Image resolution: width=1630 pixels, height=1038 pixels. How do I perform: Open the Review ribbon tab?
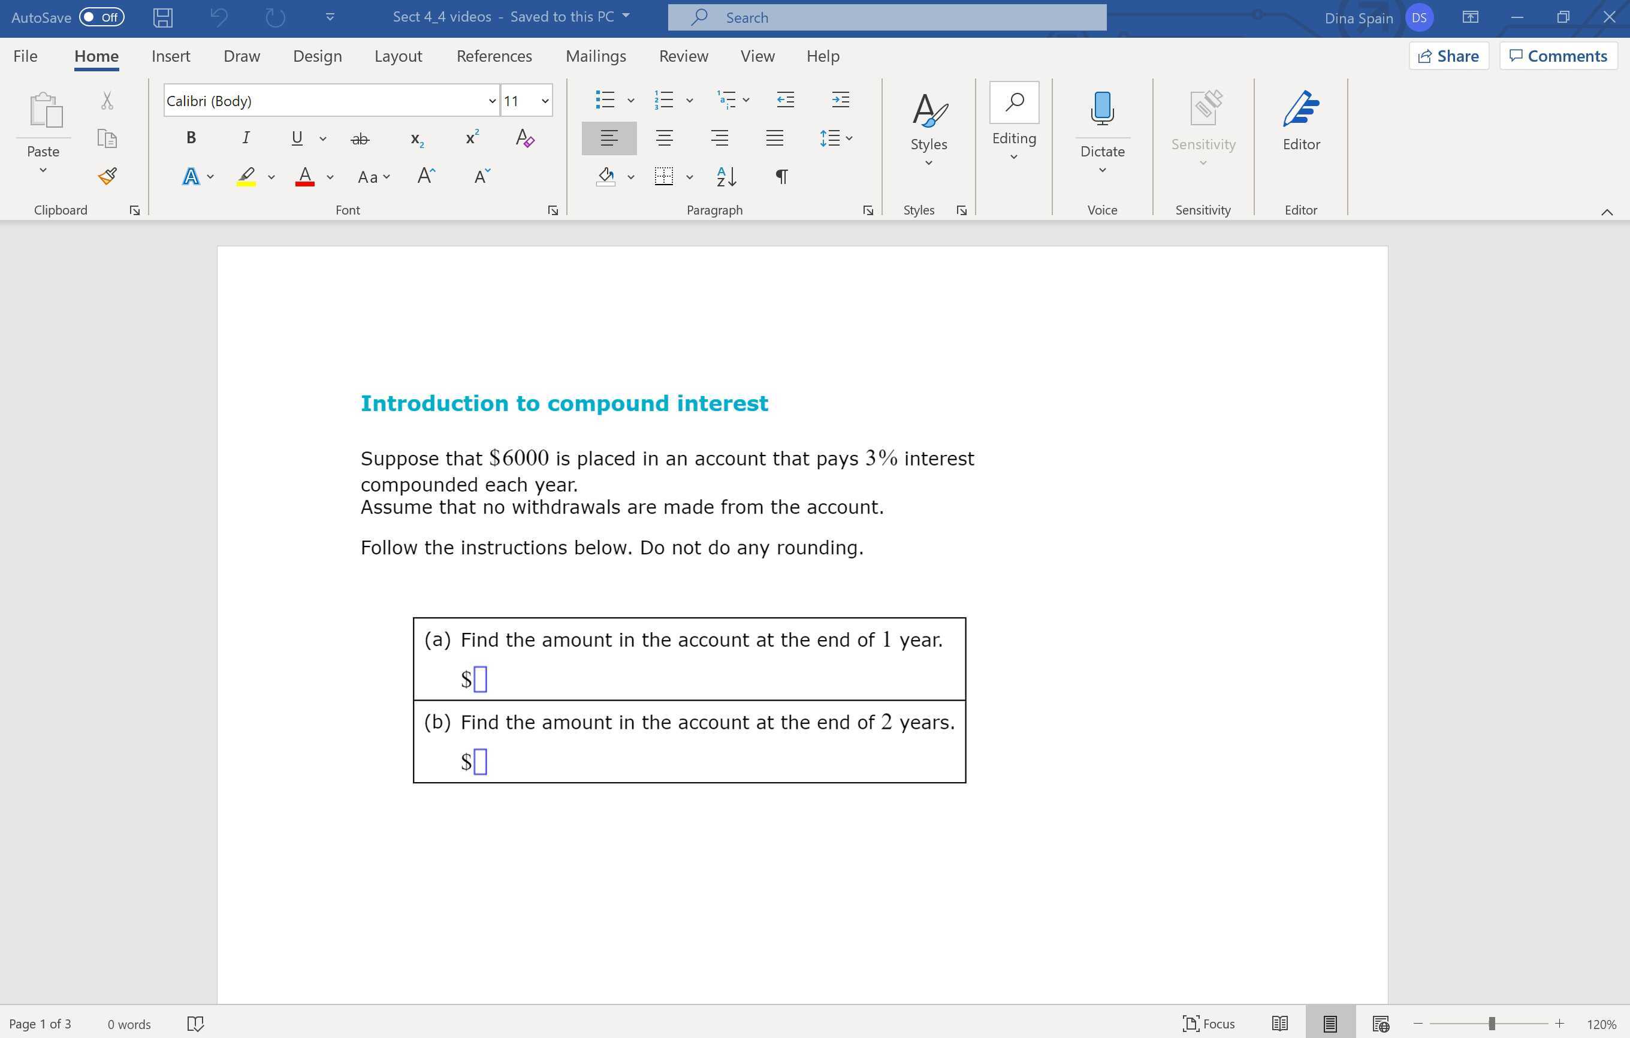[683, 56]
